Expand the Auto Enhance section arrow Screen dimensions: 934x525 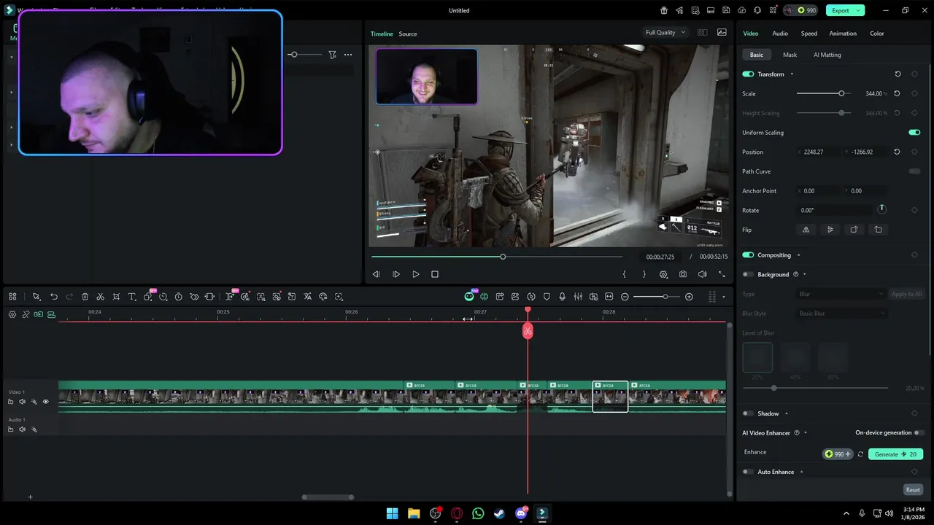click(801, 472)
